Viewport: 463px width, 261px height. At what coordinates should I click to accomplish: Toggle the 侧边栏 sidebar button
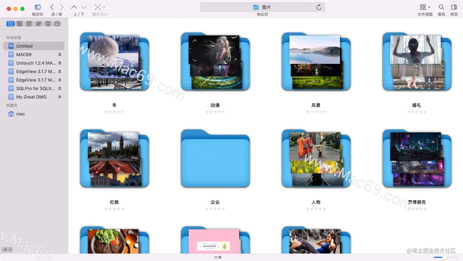pos(38,7)
